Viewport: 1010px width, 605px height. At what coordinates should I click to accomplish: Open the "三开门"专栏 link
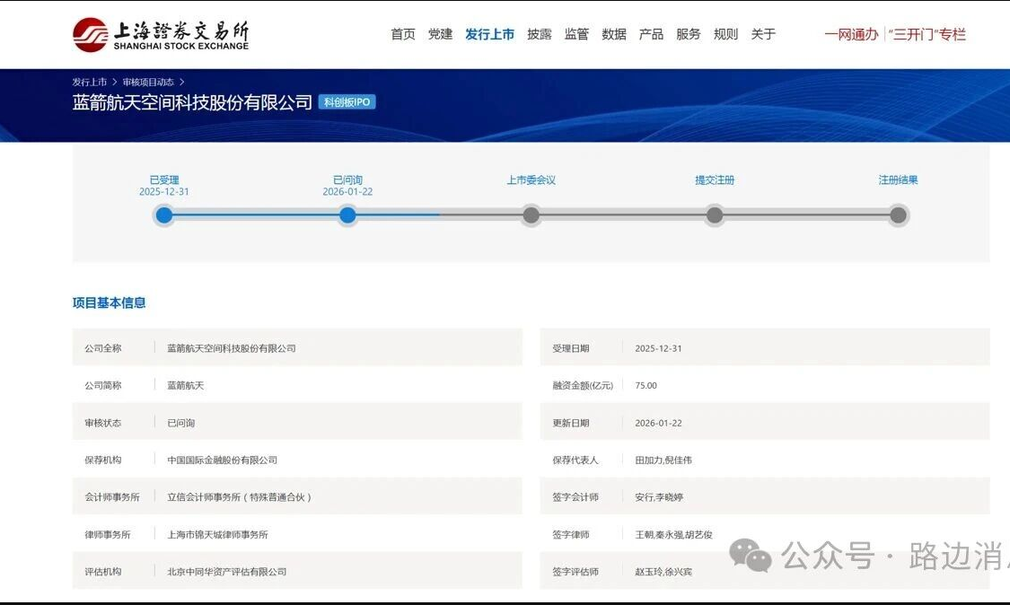pyautogui.click(x=927, y=34)
